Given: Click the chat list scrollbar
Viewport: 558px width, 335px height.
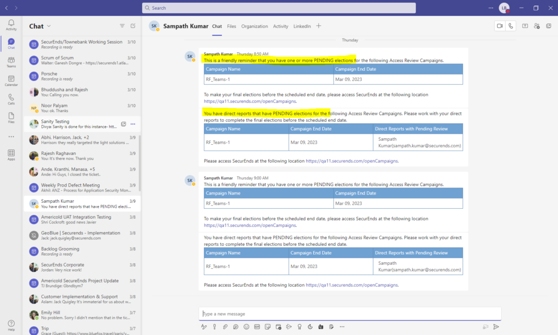Looking at the screenshot, I should click(x=139, y=163).
